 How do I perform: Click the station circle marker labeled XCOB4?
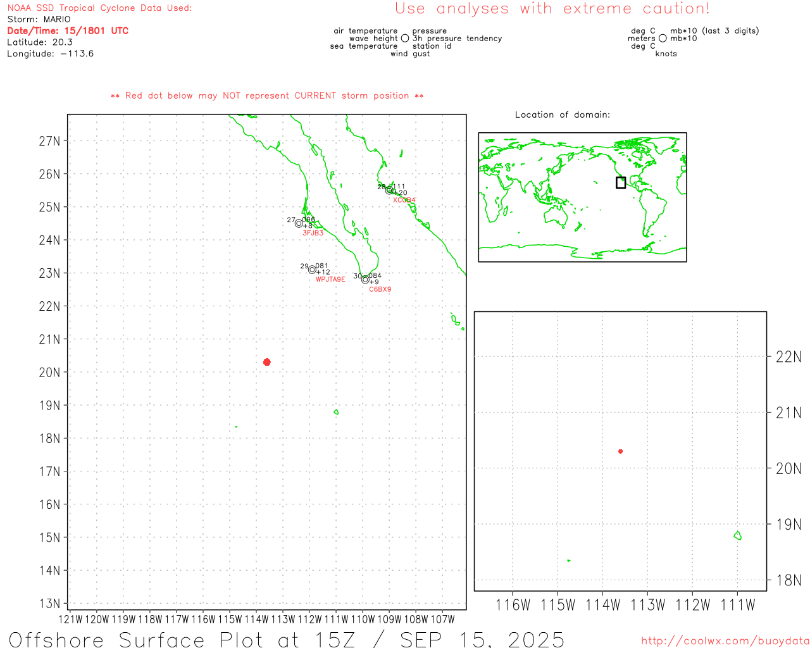coord(389,190)
